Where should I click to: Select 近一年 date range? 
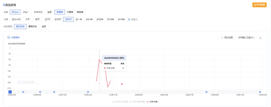tap(79, 19)
